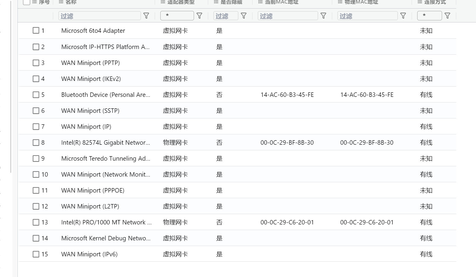Tick the checkbox for WAN Miniport (IPv6)

(x=36, y=254)
